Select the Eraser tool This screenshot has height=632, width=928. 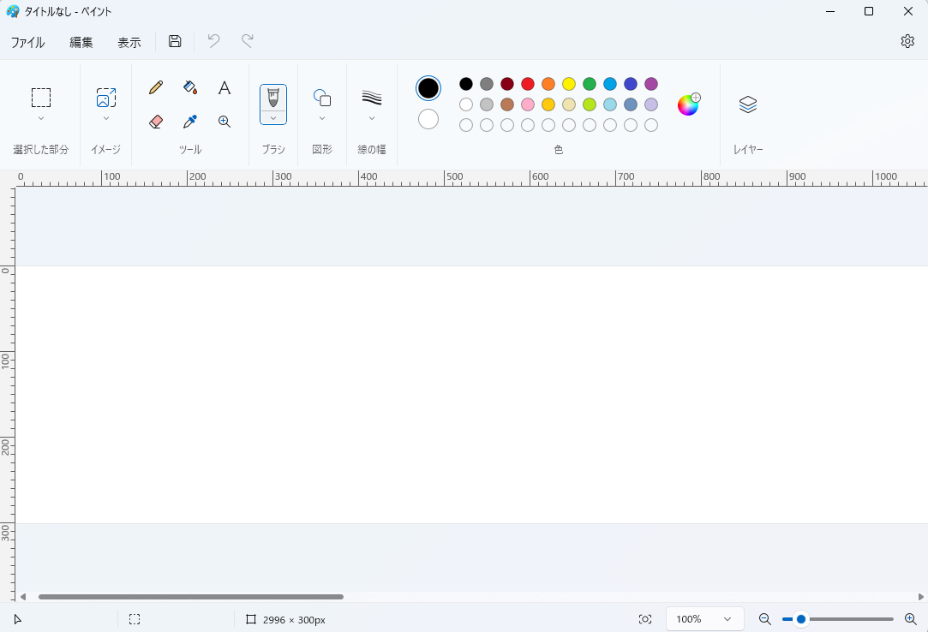click(x=156, y=122)
